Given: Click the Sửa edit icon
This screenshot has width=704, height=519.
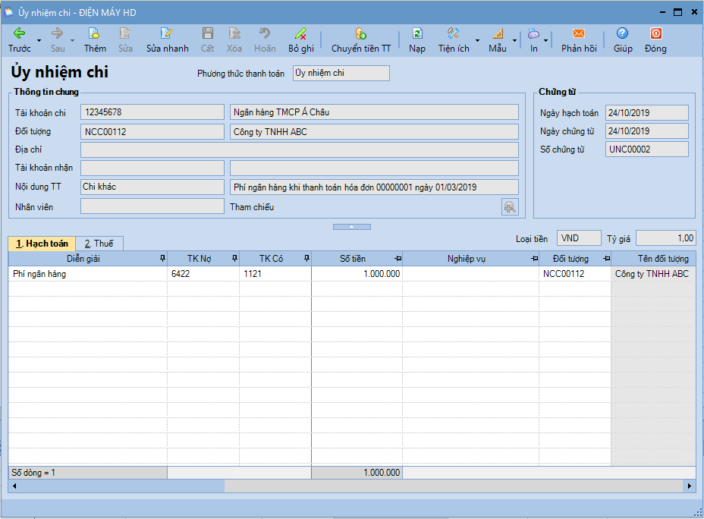Looking at the screenshot, I should [x=125, y=33].
